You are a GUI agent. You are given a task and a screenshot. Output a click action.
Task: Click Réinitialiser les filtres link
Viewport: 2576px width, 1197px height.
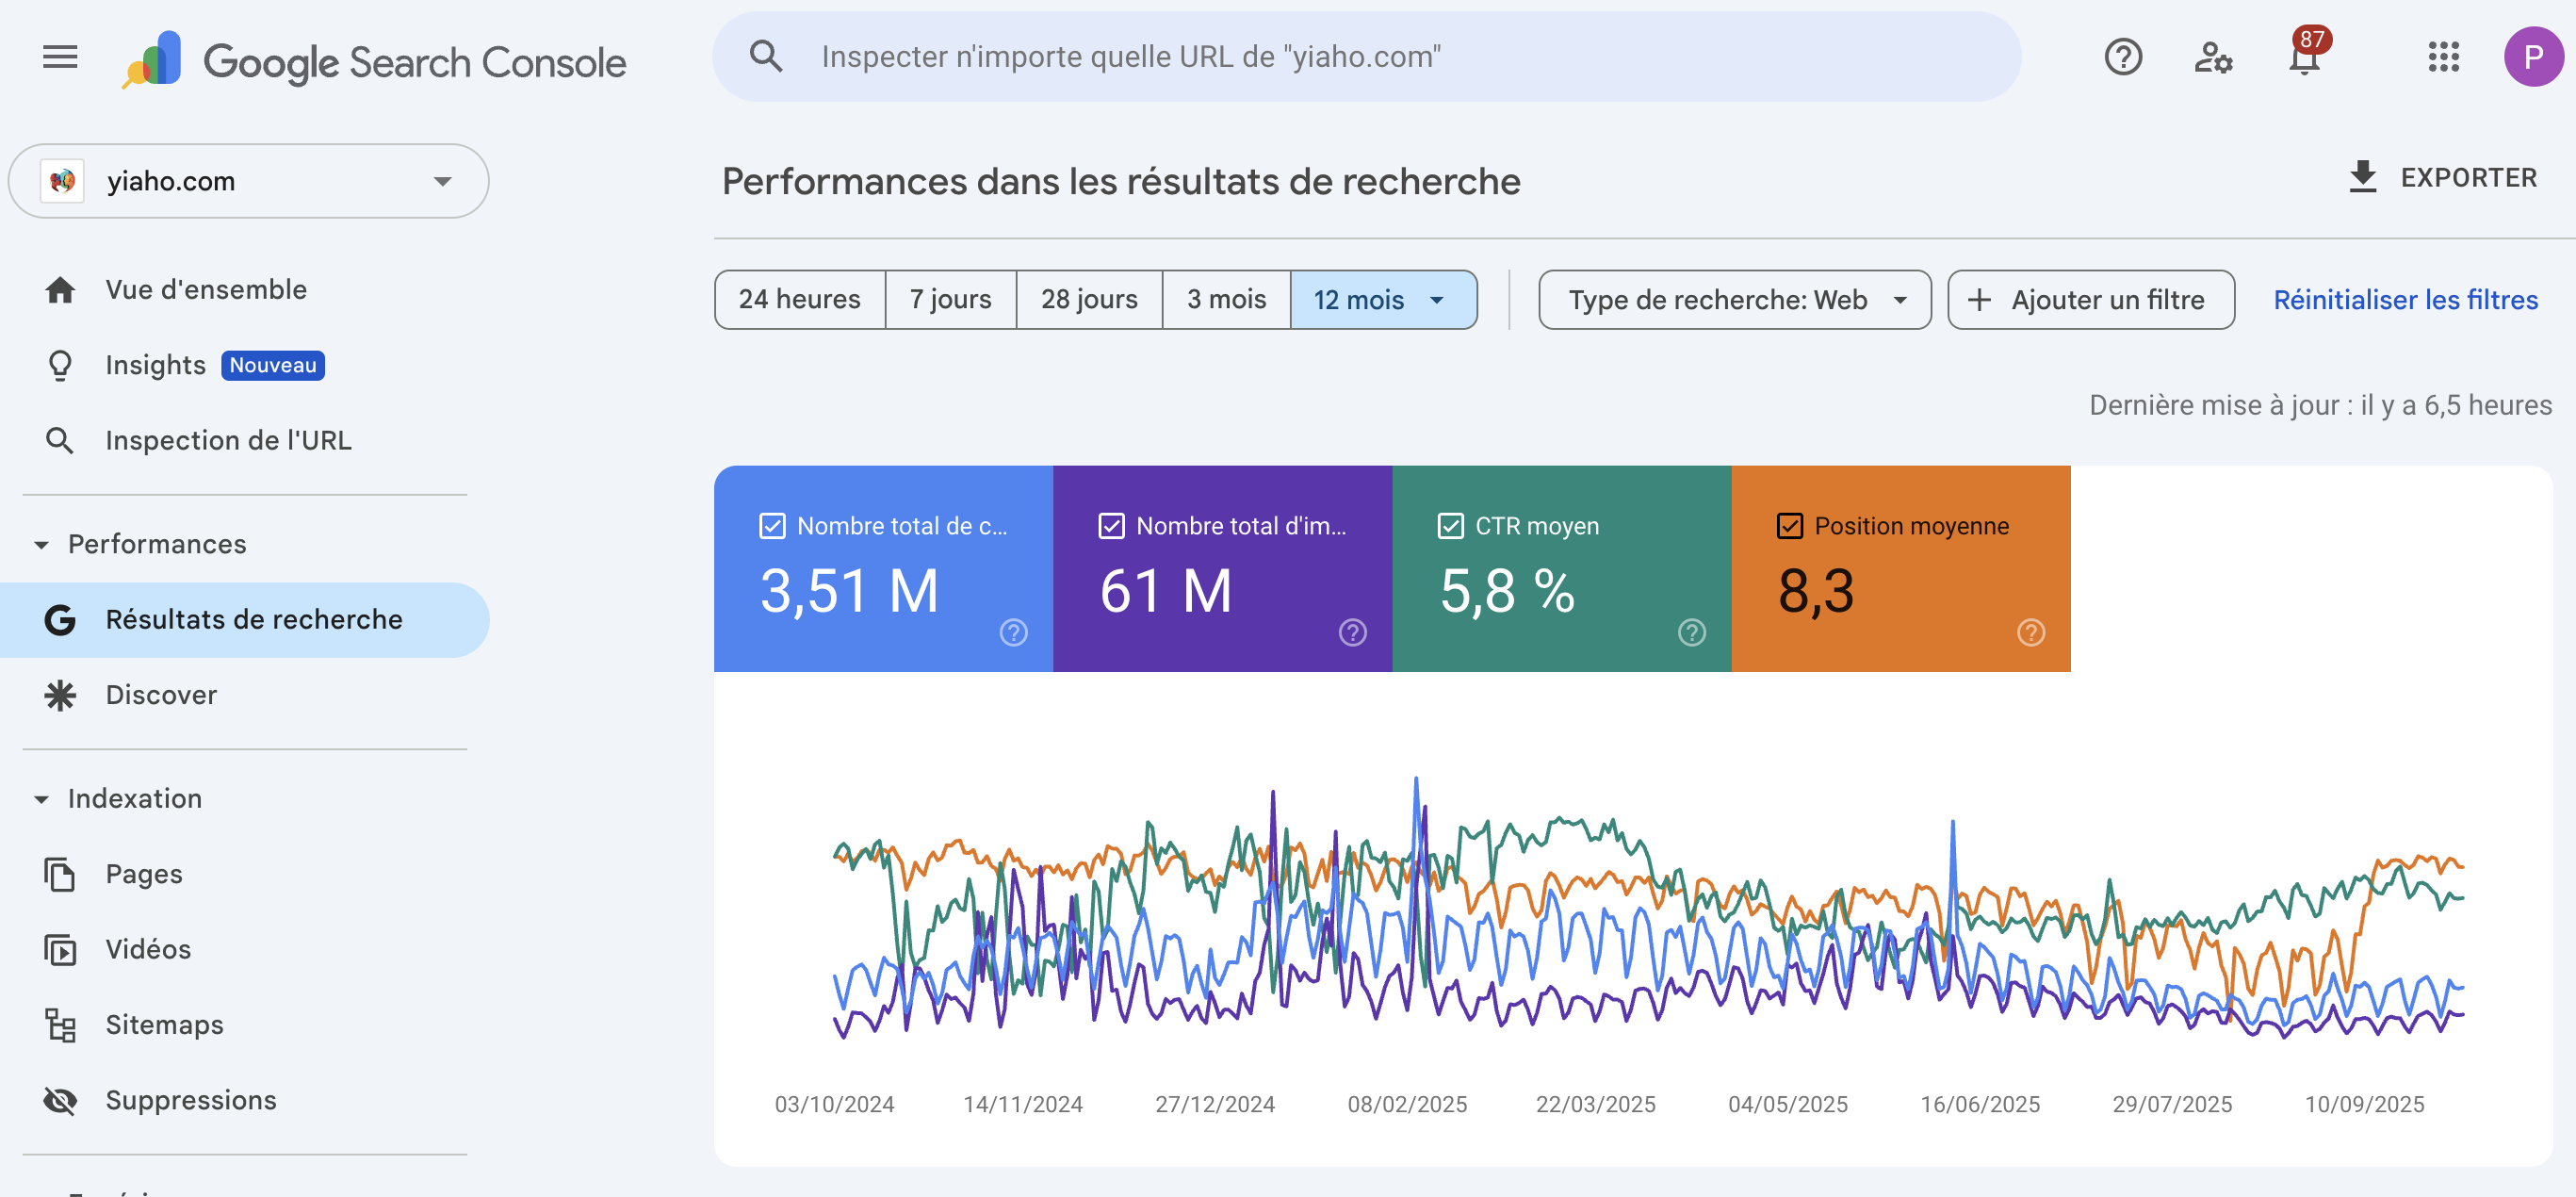[2405, 300]
